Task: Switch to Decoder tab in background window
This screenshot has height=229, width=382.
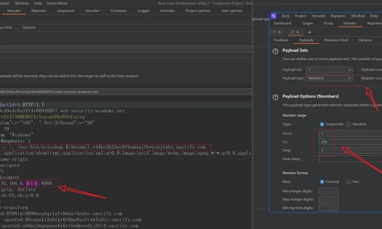Action: [92, 11]
